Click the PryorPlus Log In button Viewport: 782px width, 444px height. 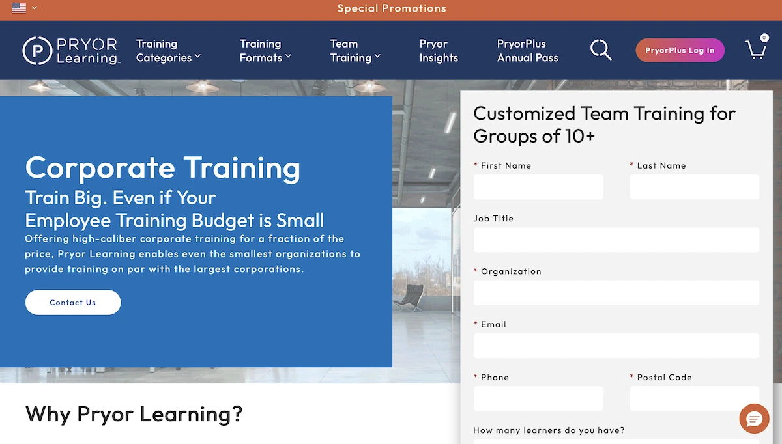click(x=680, y=50)
